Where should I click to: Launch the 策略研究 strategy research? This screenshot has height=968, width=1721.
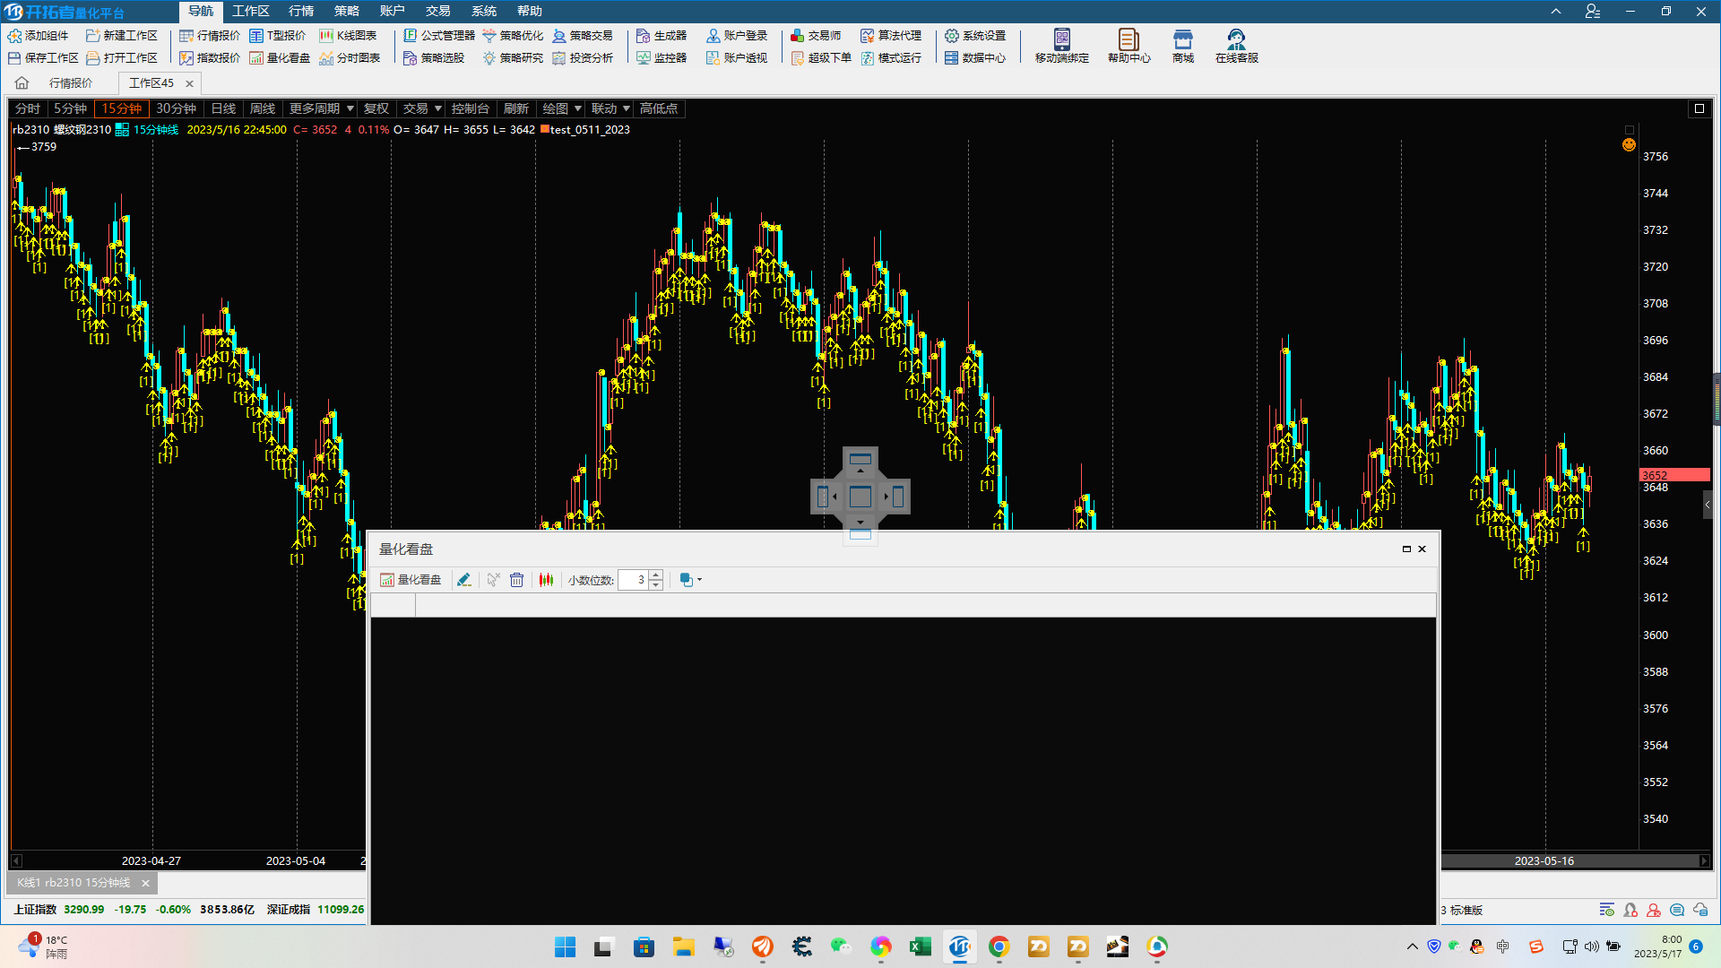coord(513,58)
